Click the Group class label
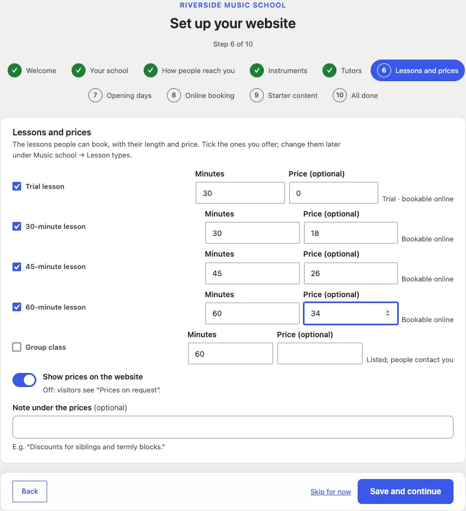The width and height of the screenshot is (466, 511). coord(46,348)
